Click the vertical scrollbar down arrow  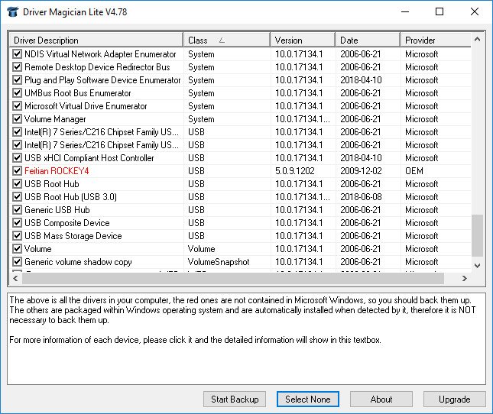(x=478, y=264)
